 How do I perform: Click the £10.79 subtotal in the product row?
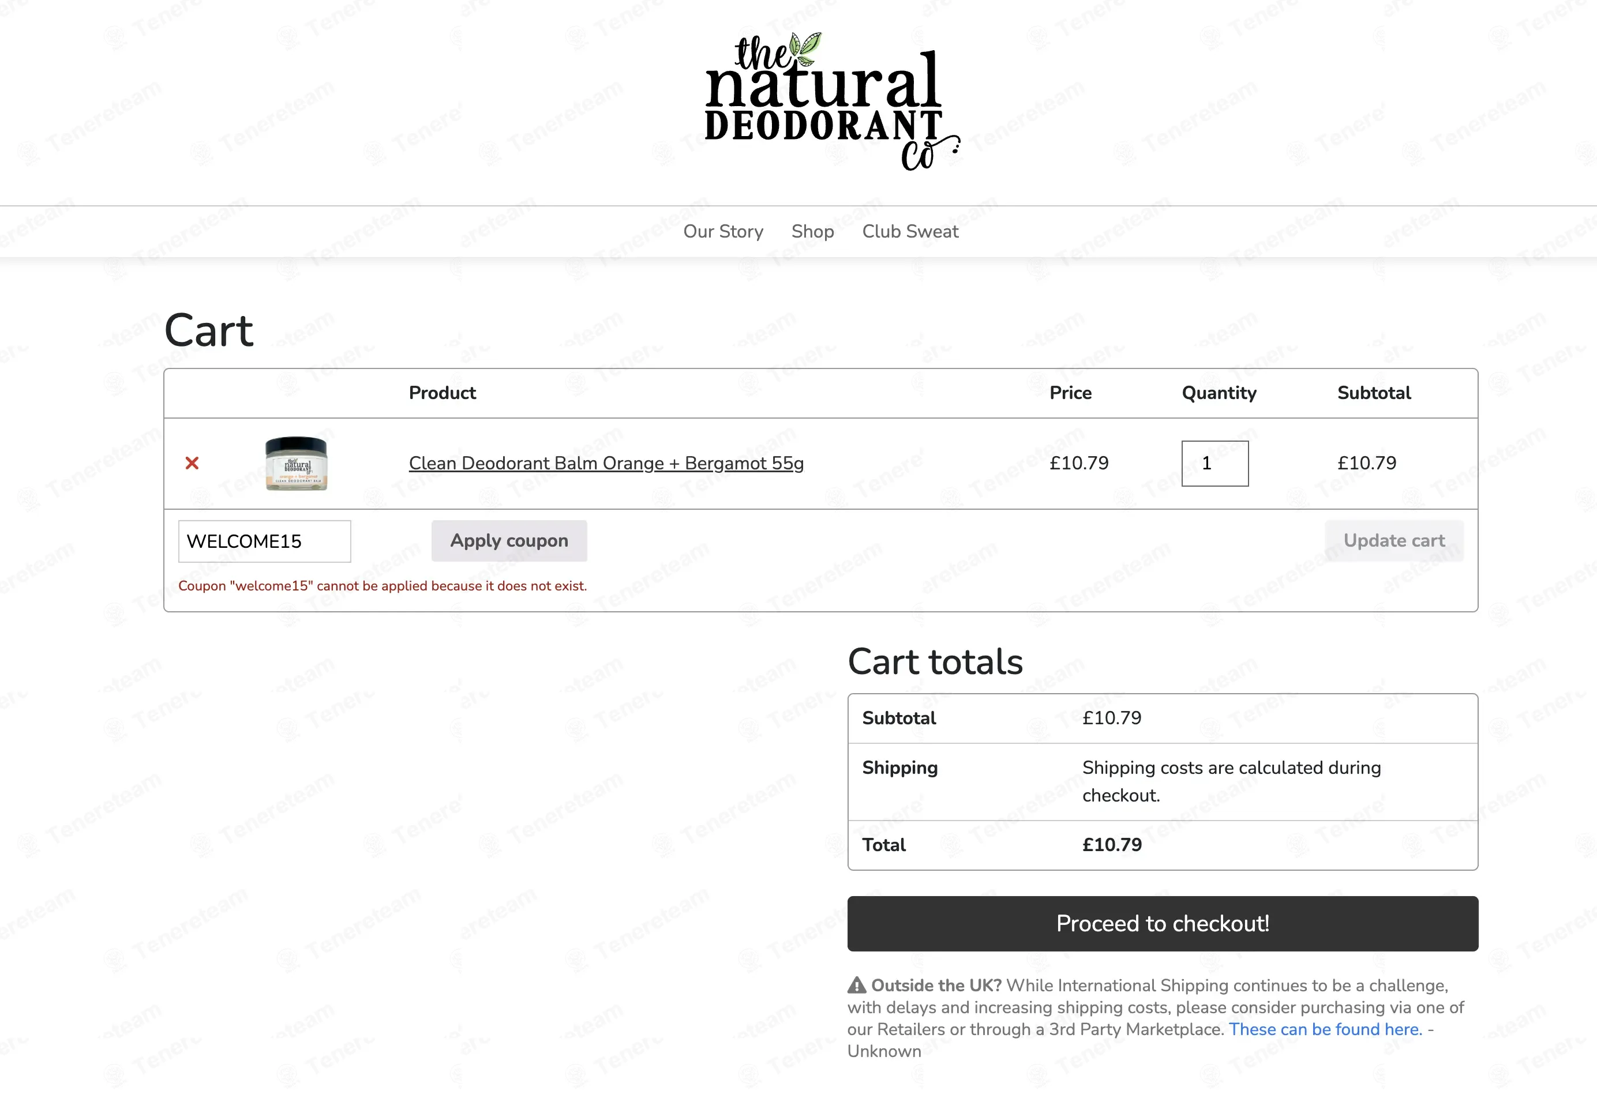click(1367, 463)
